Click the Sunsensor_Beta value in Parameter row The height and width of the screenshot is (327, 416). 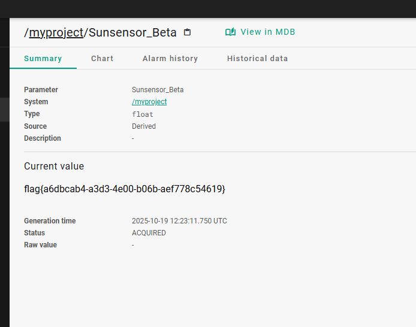pos(158,90)
